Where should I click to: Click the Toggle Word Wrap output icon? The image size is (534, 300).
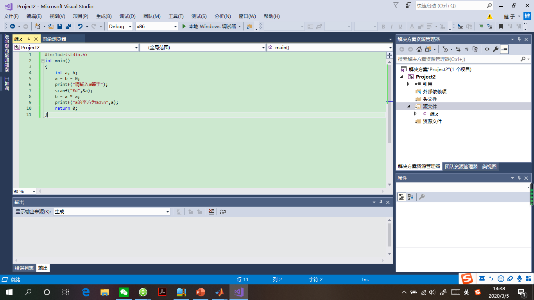[x=222, y=211]
